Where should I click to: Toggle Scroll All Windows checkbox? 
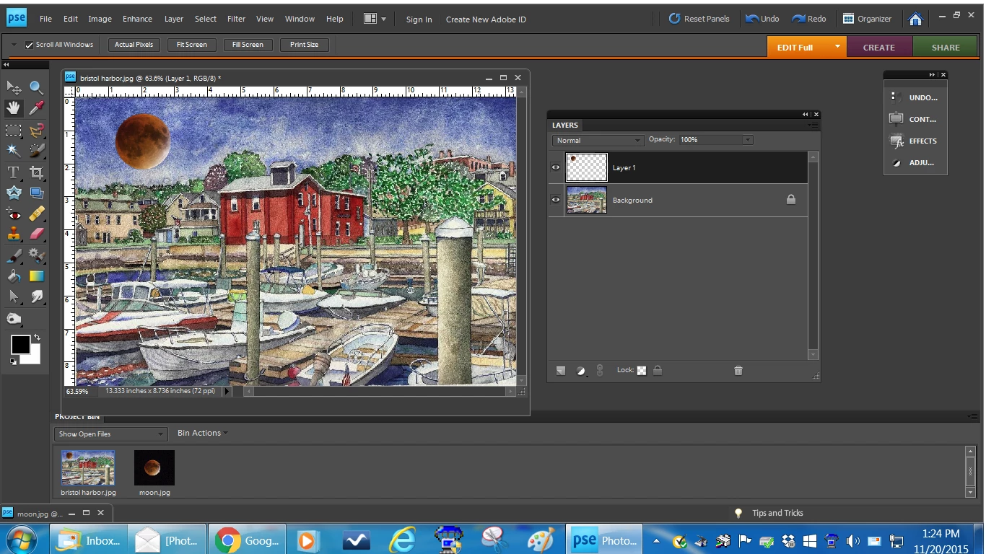30,45
